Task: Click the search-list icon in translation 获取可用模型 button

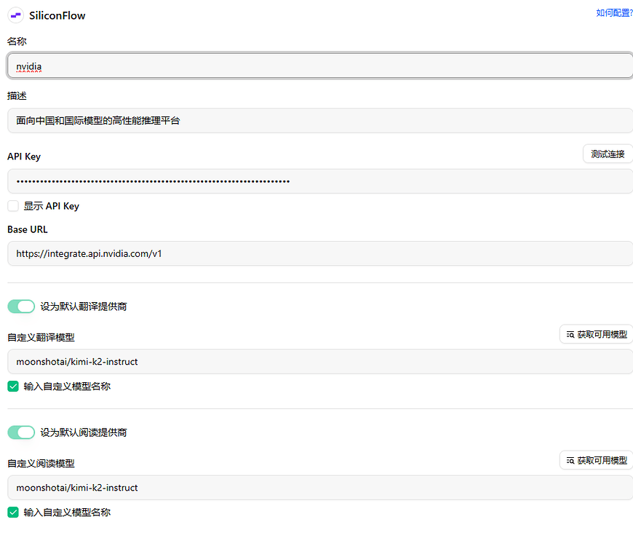Action: point(570,335)
